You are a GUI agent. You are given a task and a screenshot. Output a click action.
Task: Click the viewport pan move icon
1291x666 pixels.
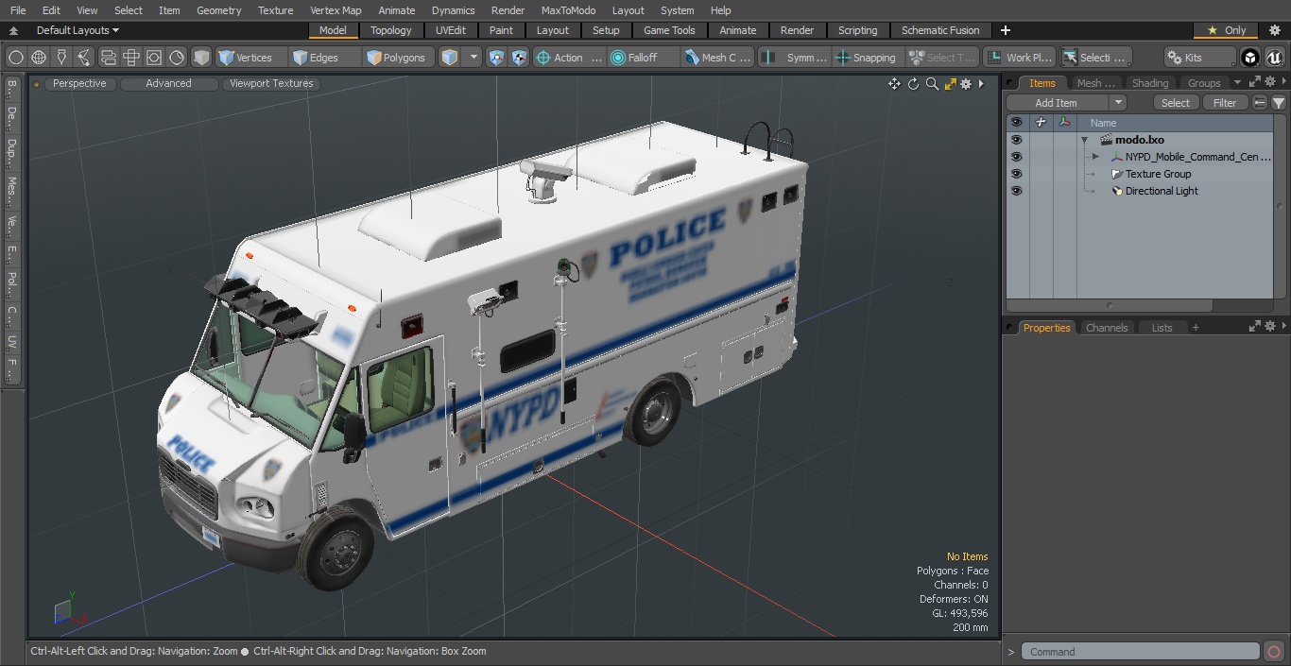point(894,84)
